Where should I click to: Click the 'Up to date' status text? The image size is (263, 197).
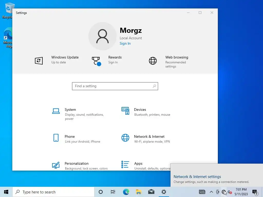click(59, 62)
